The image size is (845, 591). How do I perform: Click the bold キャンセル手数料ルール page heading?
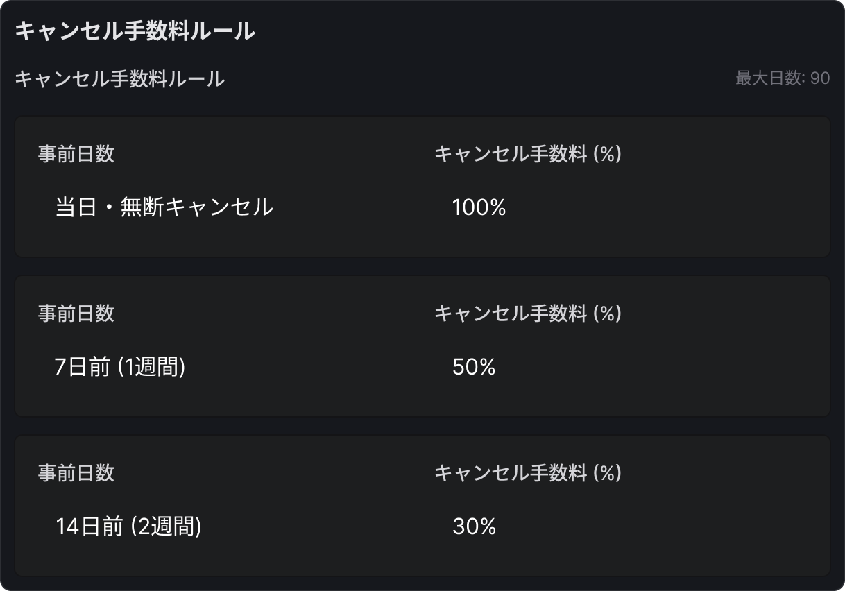[135, 31]
